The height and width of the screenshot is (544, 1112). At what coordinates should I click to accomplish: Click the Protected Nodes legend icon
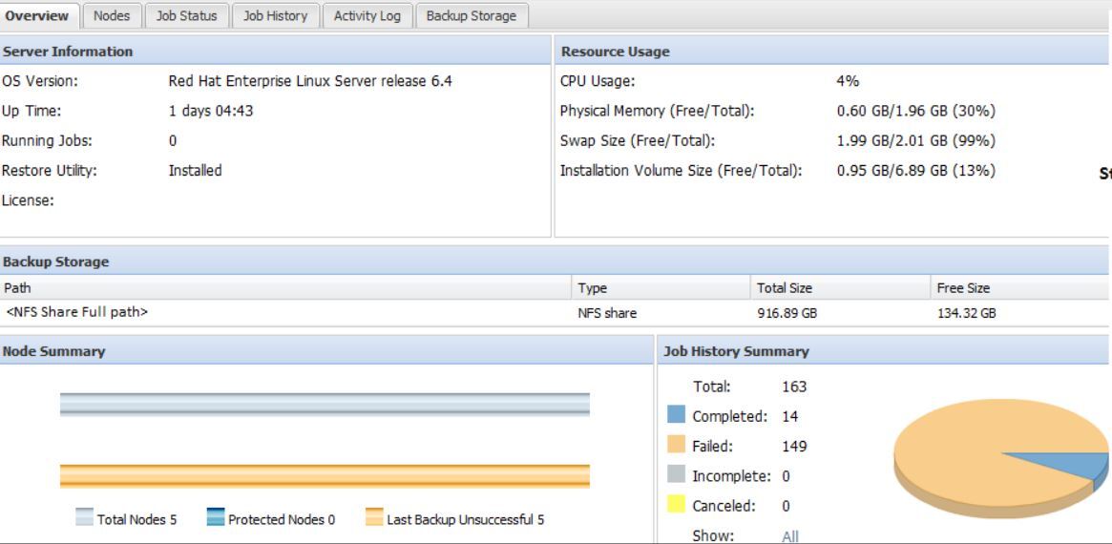point(215,519)
